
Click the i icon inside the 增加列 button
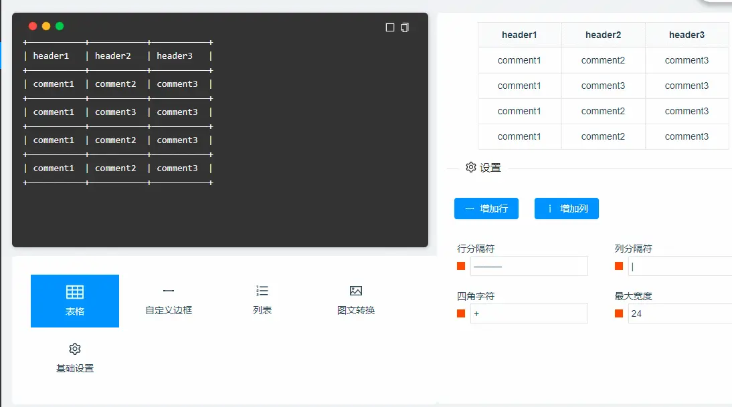[x=552, y=209]
